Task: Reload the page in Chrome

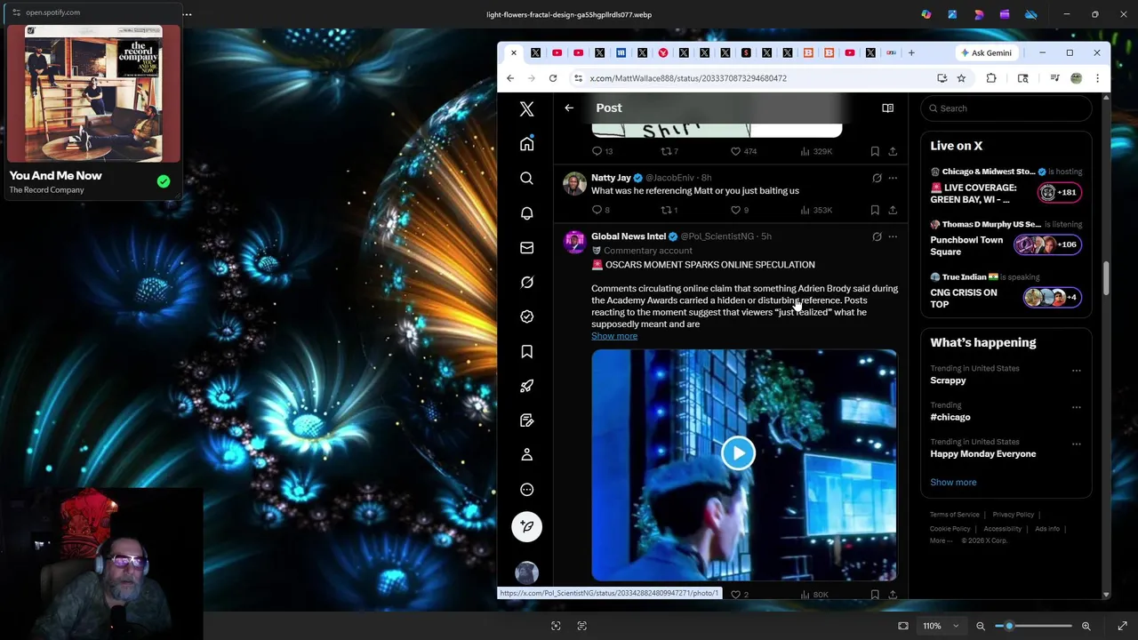Action: tap(553, 78)
